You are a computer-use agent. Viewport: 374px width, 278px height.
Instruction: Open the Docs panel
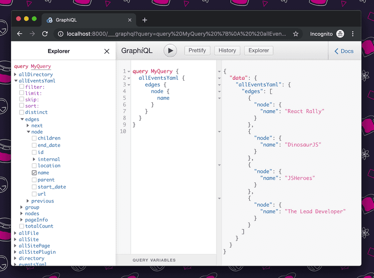(344, 51)
